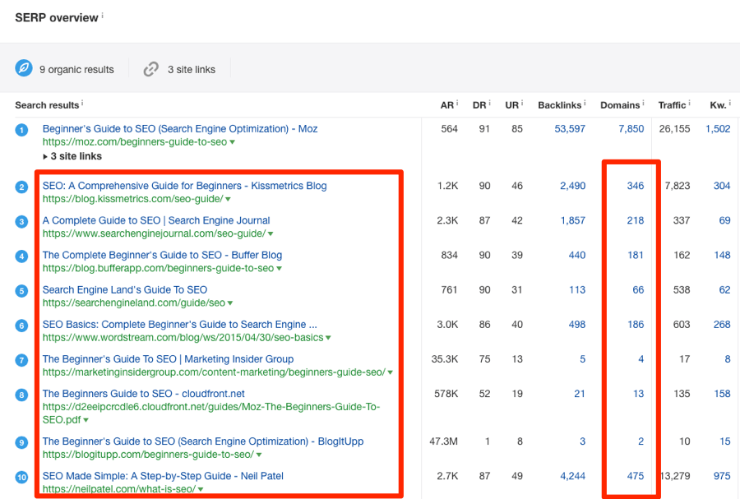This screenshot has height=499, width=740.
Task: Click Kissmetrics backlinks count 2,490
Action: coord(572,186)
